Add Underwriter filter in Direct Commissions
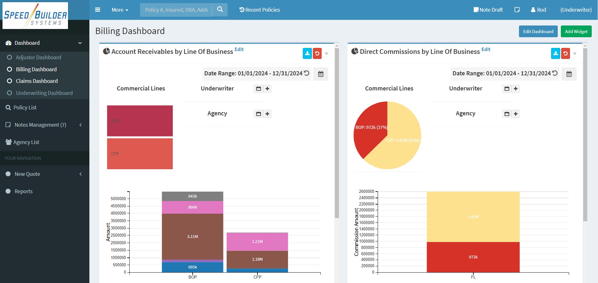This screenshot has width=598, height=283. (x=516, y=89)
